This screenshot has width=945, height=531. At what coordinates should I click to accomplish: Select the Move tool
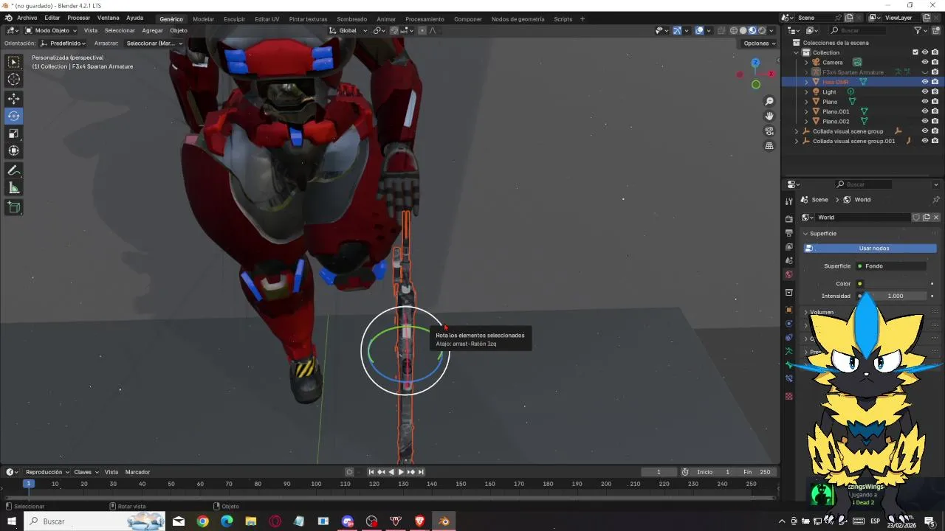pyautogui.click(x=14, y=99)
